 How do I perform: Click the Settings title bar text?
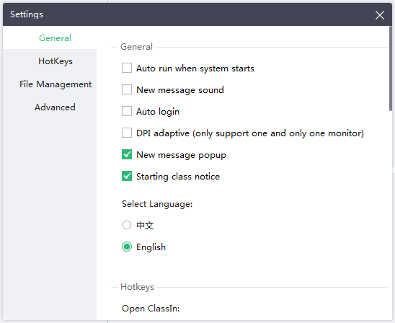[x=27, y=14]
